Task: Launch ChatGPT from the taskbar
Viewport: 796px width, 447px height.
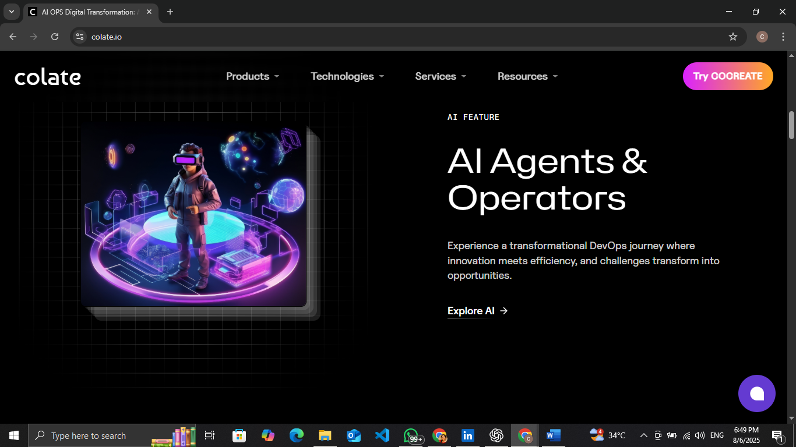Action: point(496,435)
